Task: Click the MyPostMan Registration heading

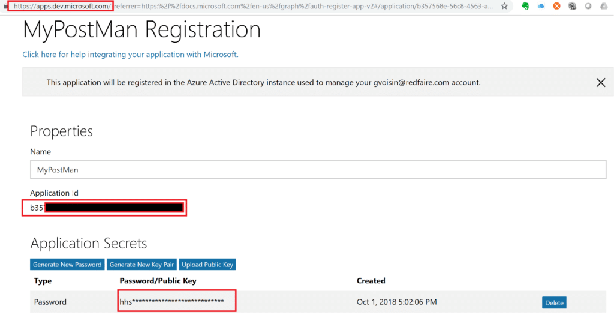Action: 142,29
